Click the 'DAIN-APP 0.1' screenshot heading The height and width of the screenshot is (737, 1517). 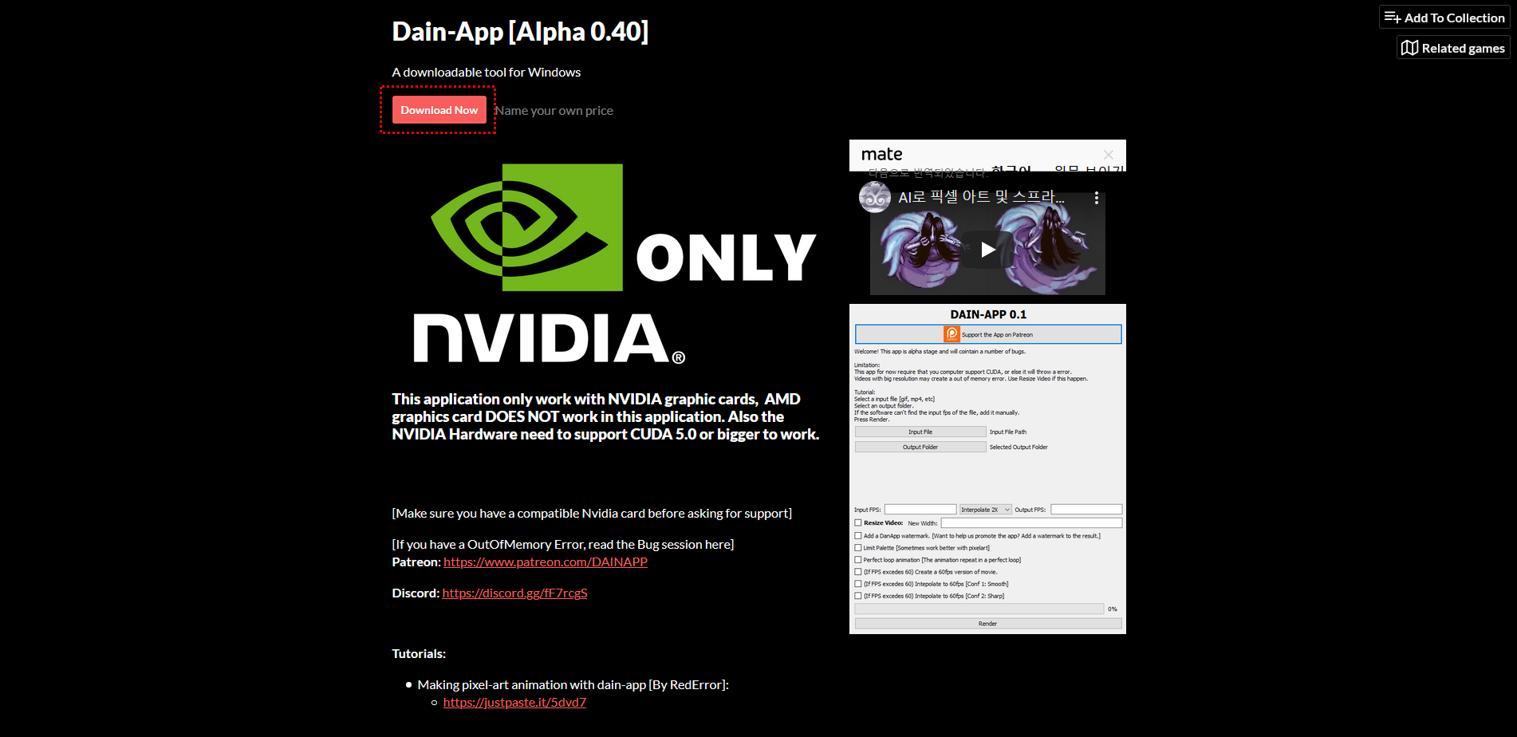(988, 314)
